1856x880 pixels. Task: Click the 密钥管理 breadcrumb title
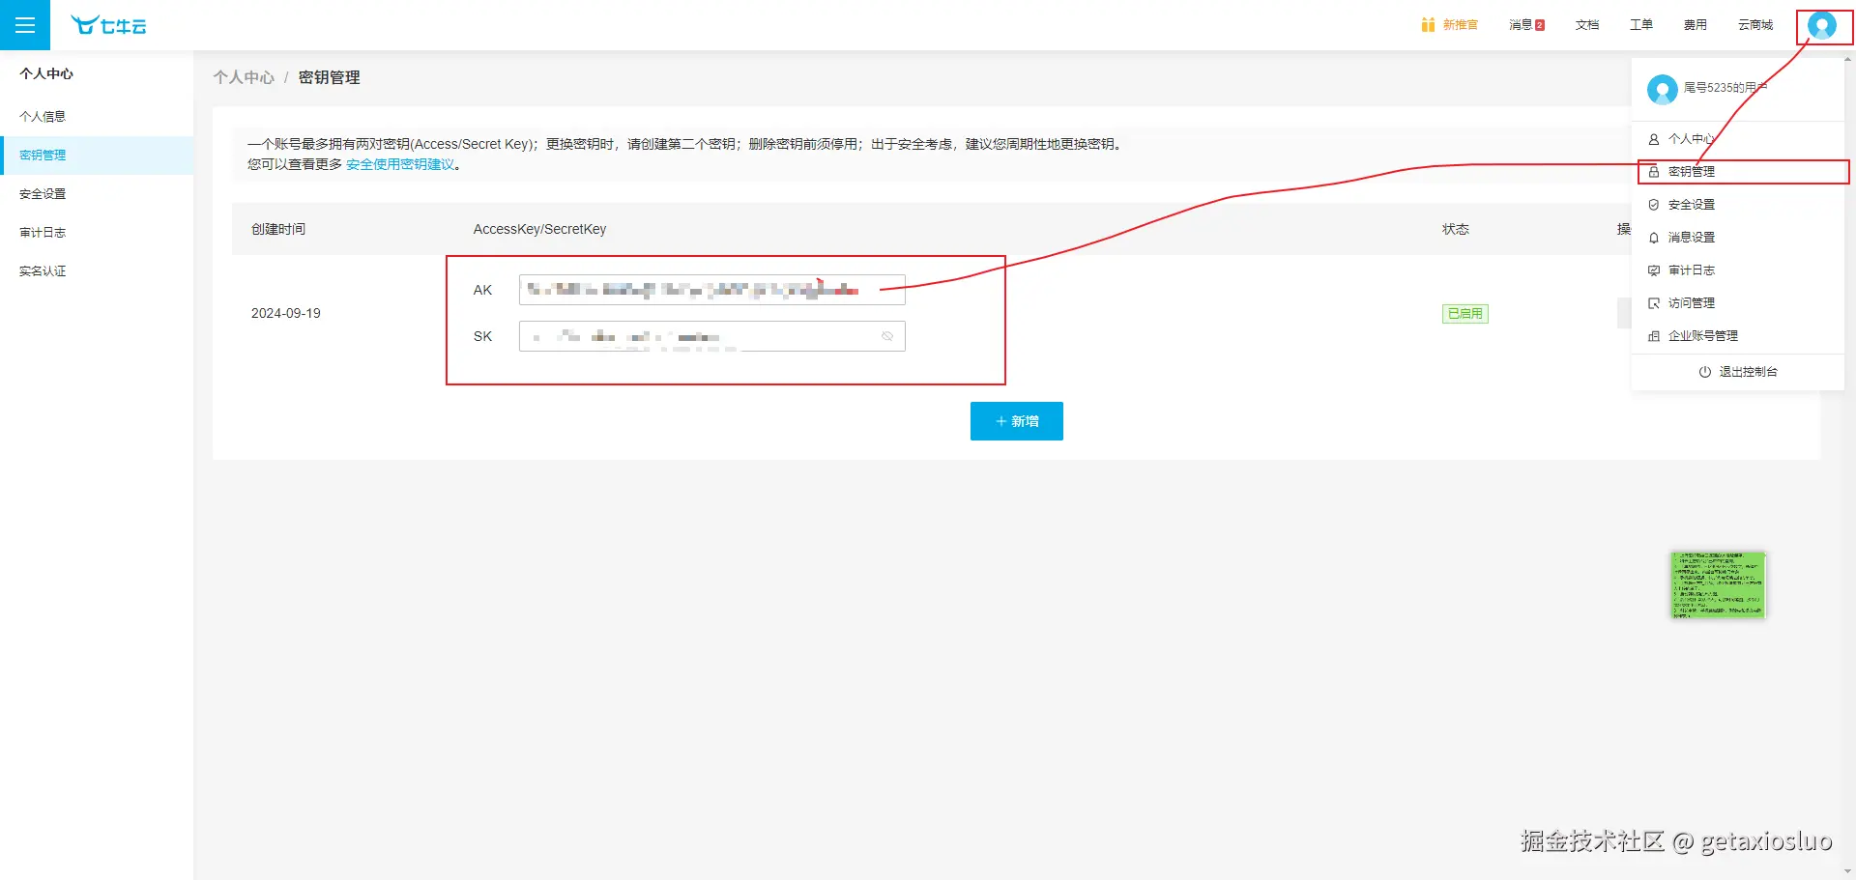click(x=329, y=77)
